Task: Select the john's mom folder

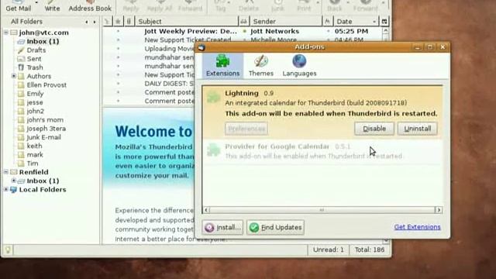Action: 45,120
